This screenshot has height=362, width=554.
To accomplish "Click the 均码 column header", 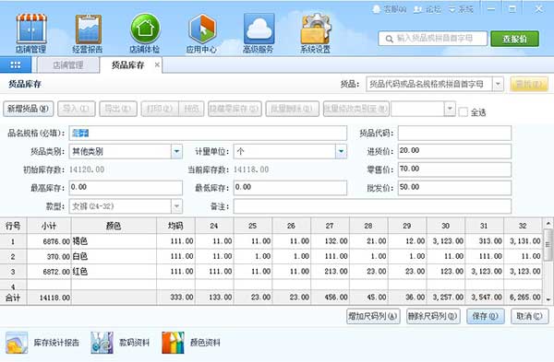I will 175,226.
